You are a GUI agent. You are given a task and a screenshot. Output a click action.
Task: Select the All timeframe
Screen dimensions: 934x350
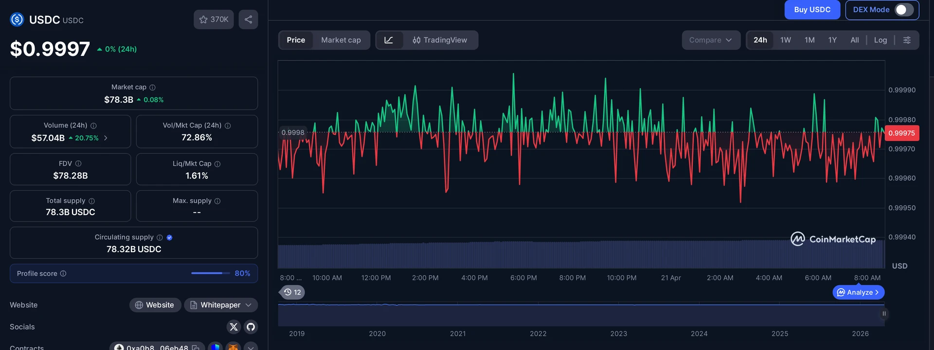click(855, 40)
